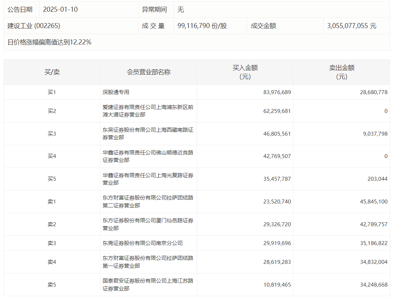This screenshot has width=393, height=299.
Task: Click the announcement date 2025-01-10
Action: pos(60,10)
